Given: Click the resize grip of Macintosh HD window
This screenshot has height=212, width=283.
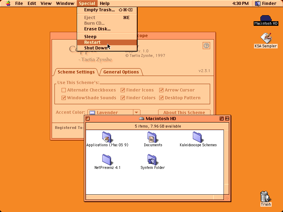Looking at the screenshot, I should click(x=227, y=198).
